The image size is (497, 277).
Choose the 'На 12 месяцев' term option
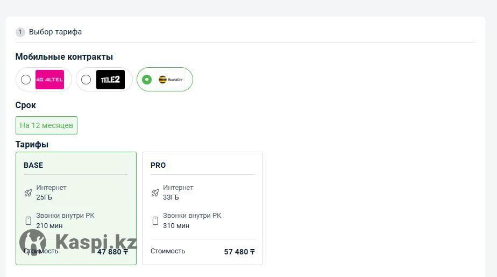(x=46, y=125)
